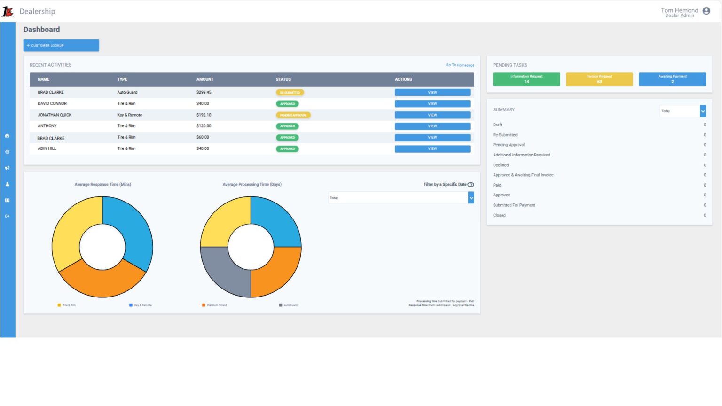Click the blue chevron on the date selector
This screenshot has width=722, height=406.
click(471, 197)
